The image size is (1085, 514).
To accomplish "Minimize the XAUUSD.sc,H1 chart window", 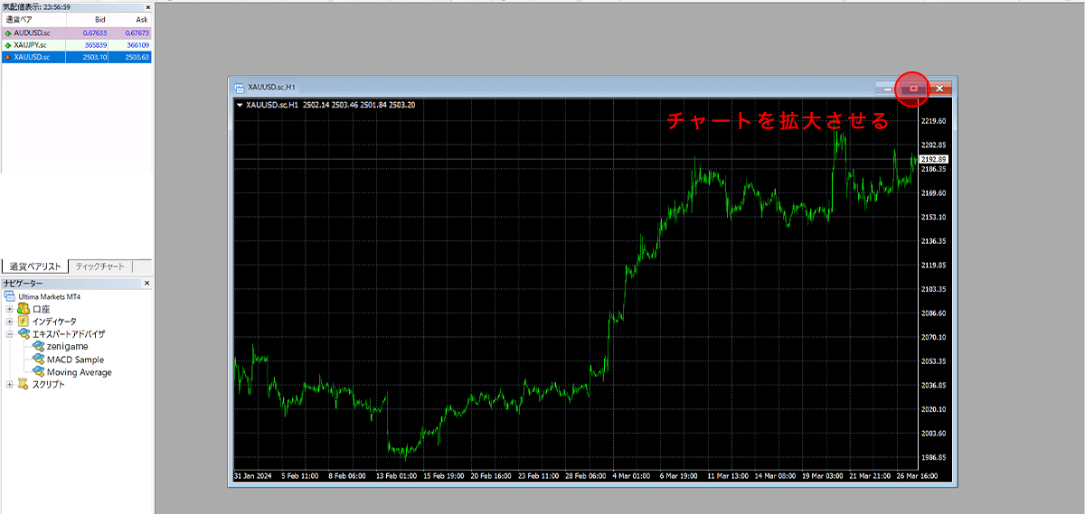I will point(888,88).
